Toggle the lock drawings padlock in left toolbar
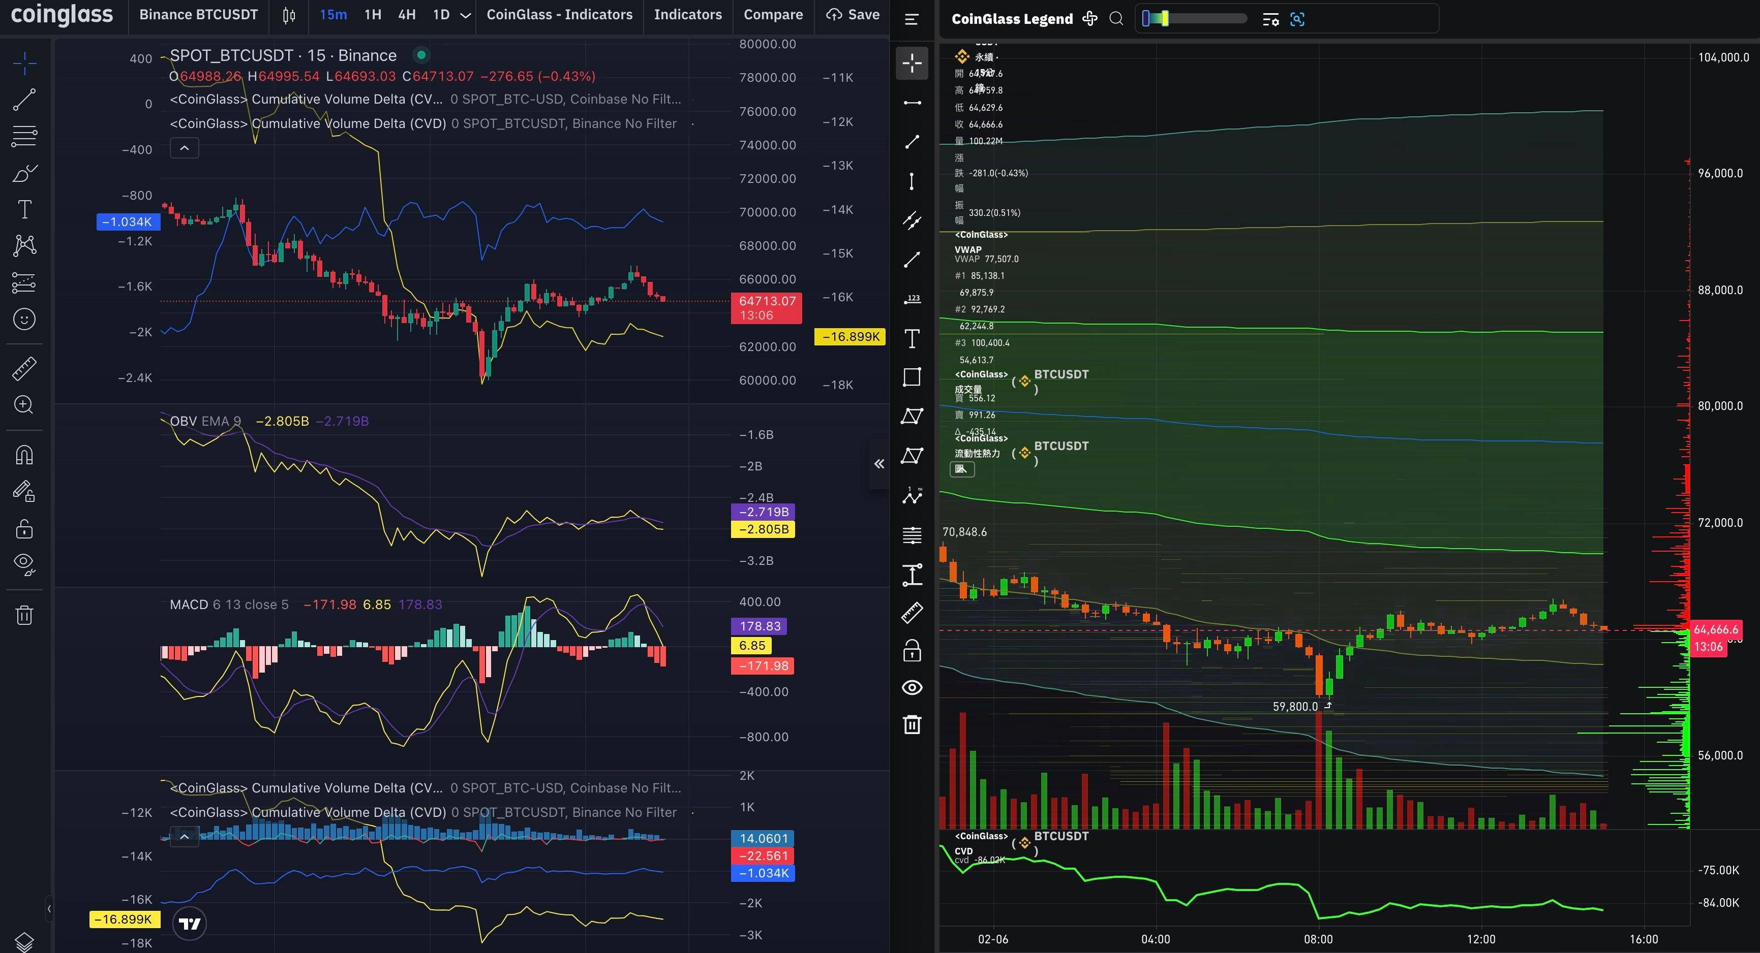 24,529
